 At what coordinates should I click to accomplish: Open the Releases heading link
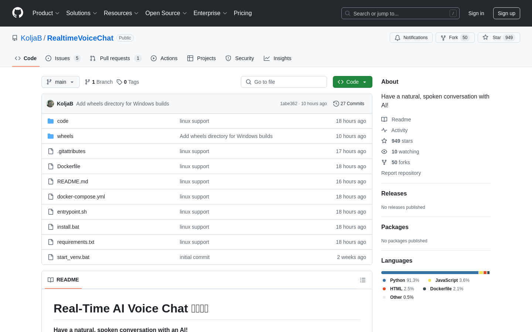394,194
